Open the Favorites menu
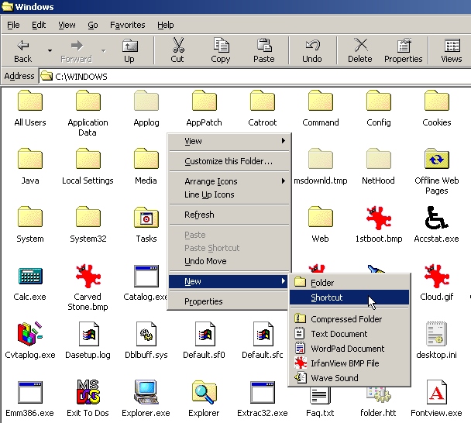Screen dimensions: 471x423 pyautogui.click(x=127, y=25)
